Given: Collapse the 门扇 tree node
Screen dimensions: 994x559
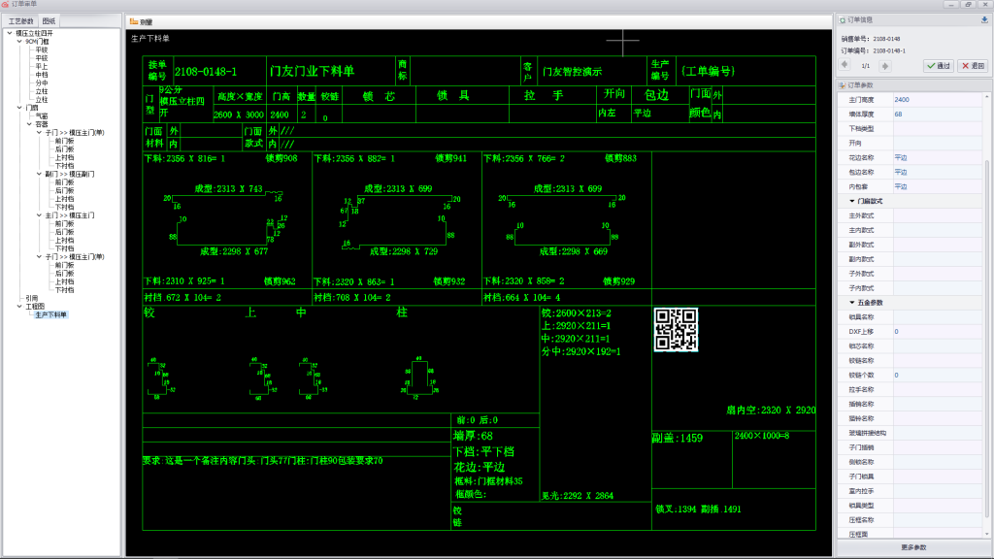Looking at the screenshot, I should point(19,108).
